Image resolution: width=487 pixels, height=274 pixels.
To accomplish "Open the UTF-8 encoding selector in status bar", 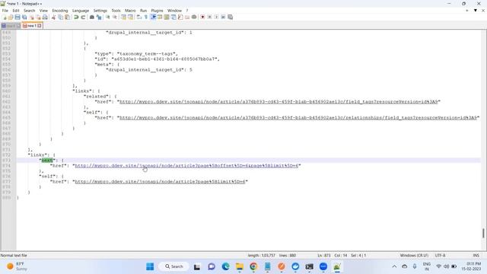I will pyautogui.click(x=440, y=256).
